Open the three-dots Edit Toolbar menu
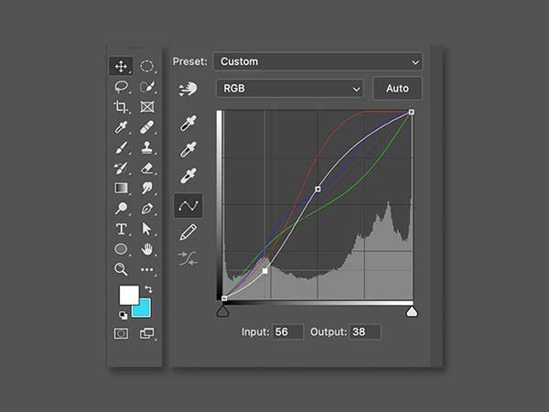Image resolution: width=549 pixels, height=412 pixels. coord(147,269)
